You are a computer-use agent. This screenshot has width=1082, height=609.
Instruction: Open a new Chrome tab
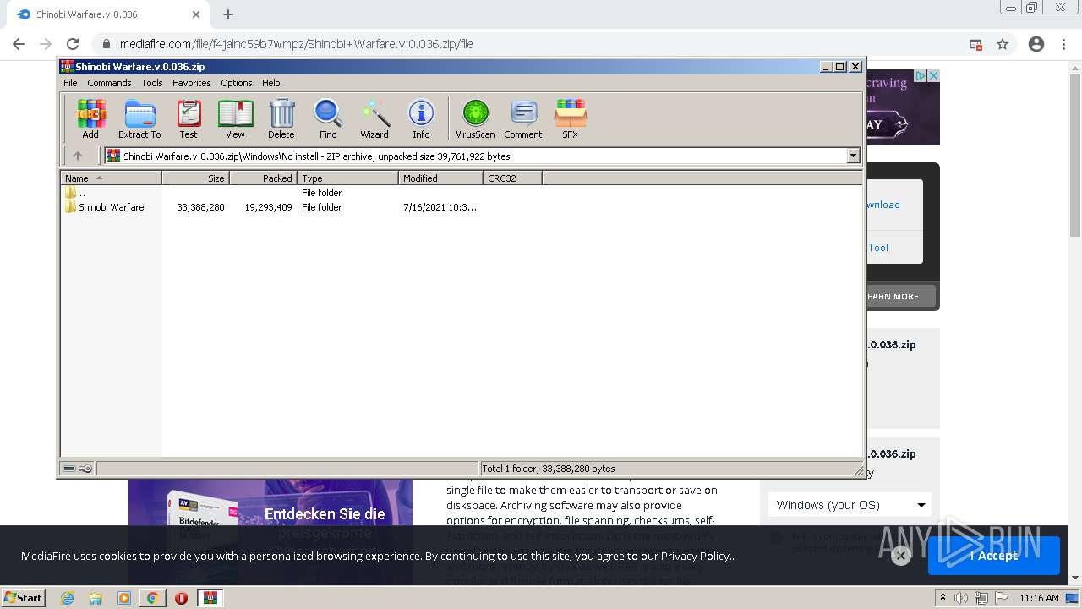228,14
